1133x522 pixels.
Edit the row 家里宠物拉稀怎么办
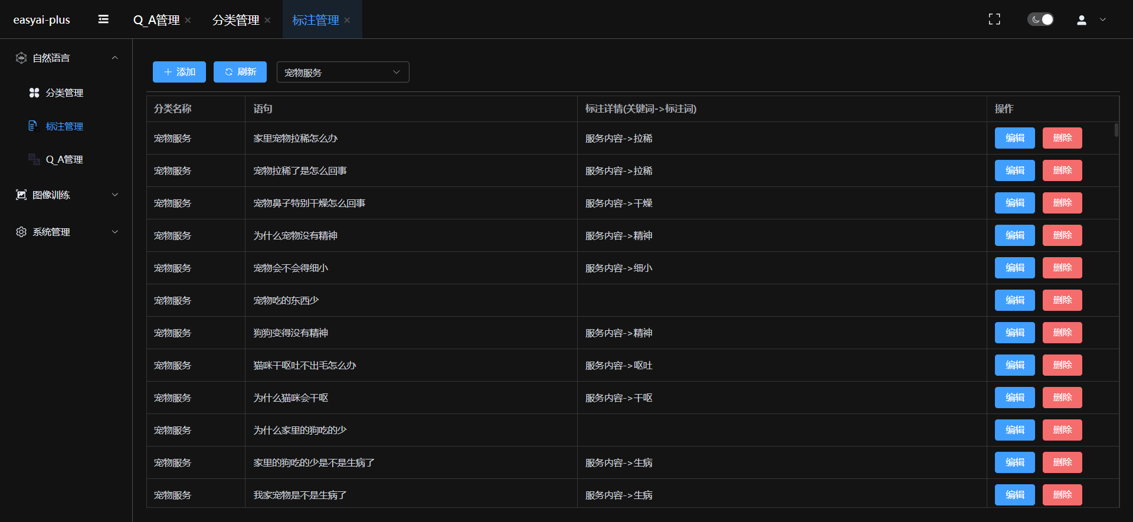pos(1015,138)
